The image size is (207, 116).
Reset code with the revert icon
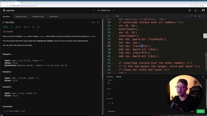[191, 16]
